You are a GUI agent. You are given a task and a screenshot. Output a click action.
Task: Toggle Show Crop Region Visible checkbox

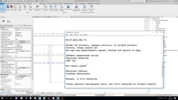[x=16, y=64]
